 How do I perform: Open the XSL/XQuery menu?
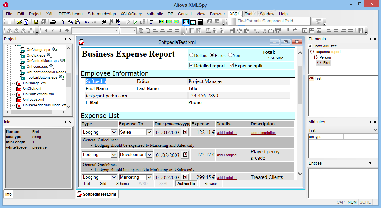(131, 14)
